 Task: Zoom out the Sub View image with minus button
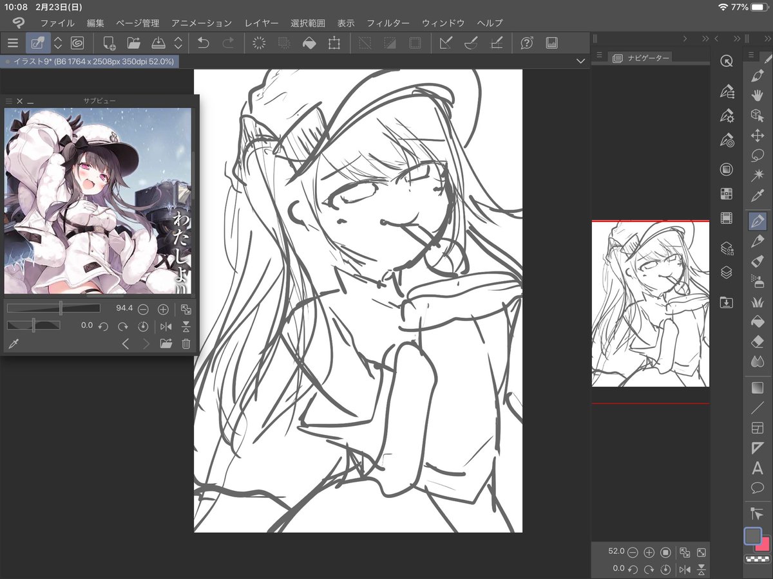point(143,309)
